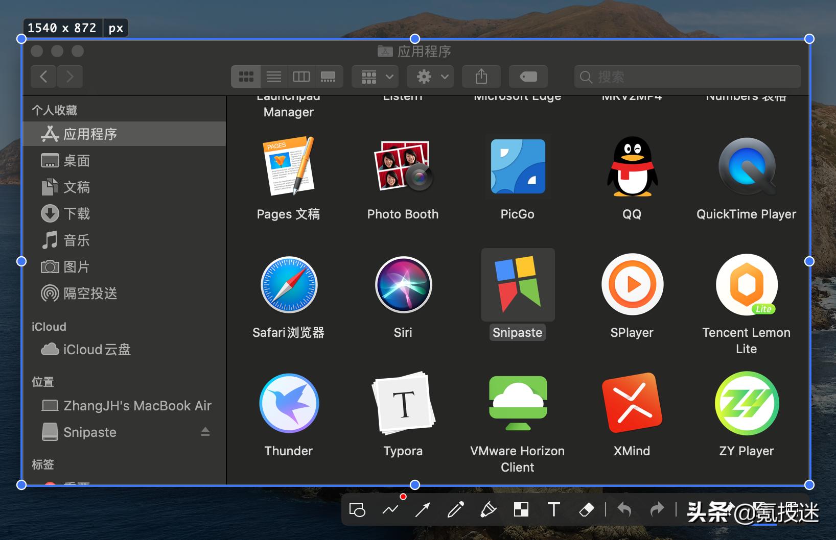Image resolution: width=836 pixels, height=540 pixels.
Task: Click the red color indicator dot
Action: coord(403,496)
